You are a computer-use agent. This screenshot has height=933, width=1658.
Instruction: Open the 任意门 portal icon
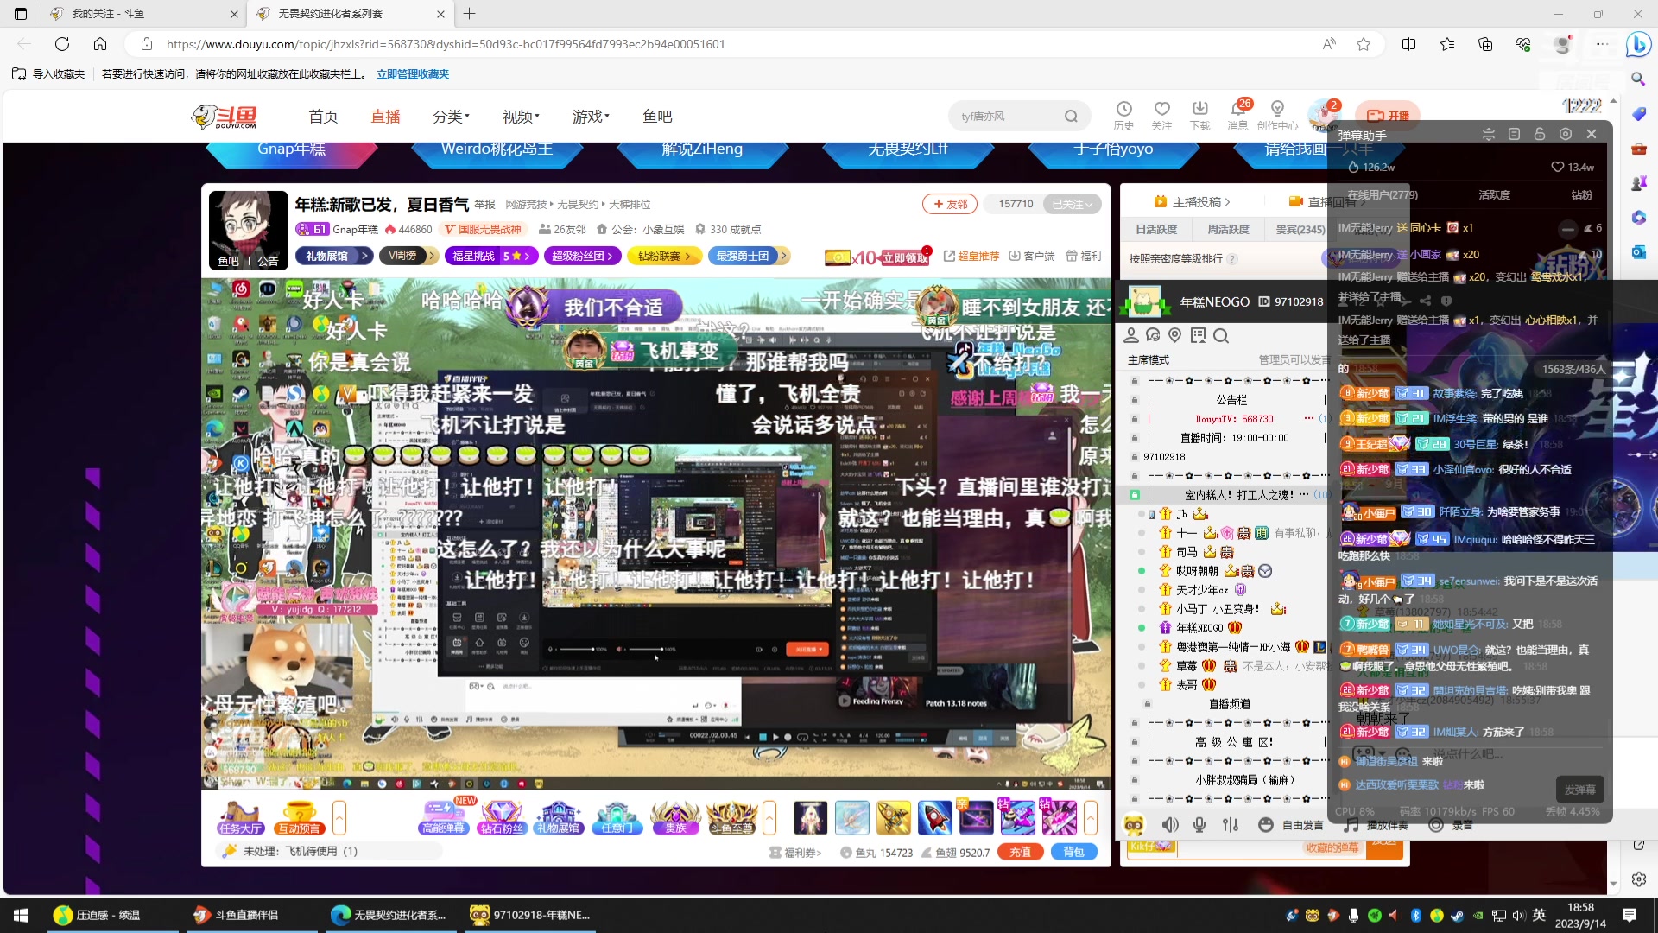coord(617,817)
